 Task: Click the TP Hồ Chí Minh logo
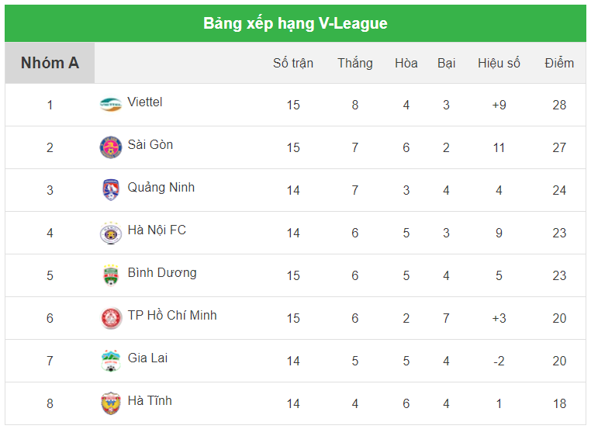(111, 318)
